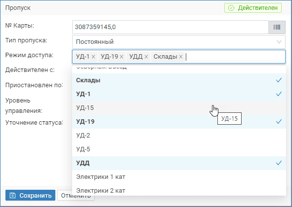The height and width of the screenshot is (207, 292).
Task: Remove the УДД tag via its x icon
Action: tap(146, 57)
